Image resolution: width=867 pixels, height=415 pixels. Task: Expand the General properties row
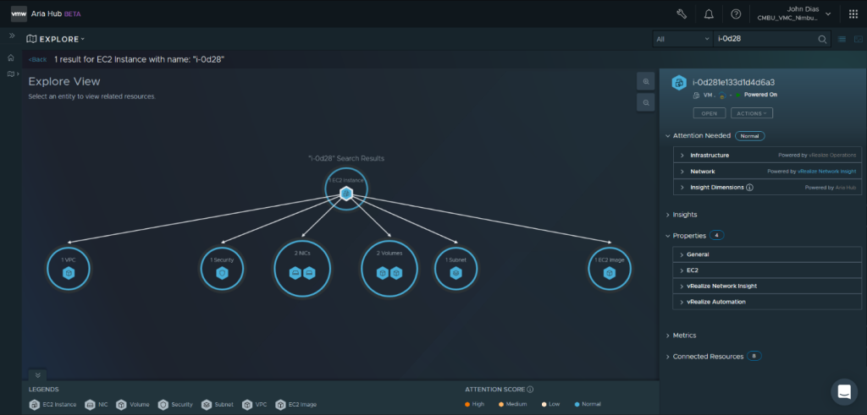click(x=767, y=254)
